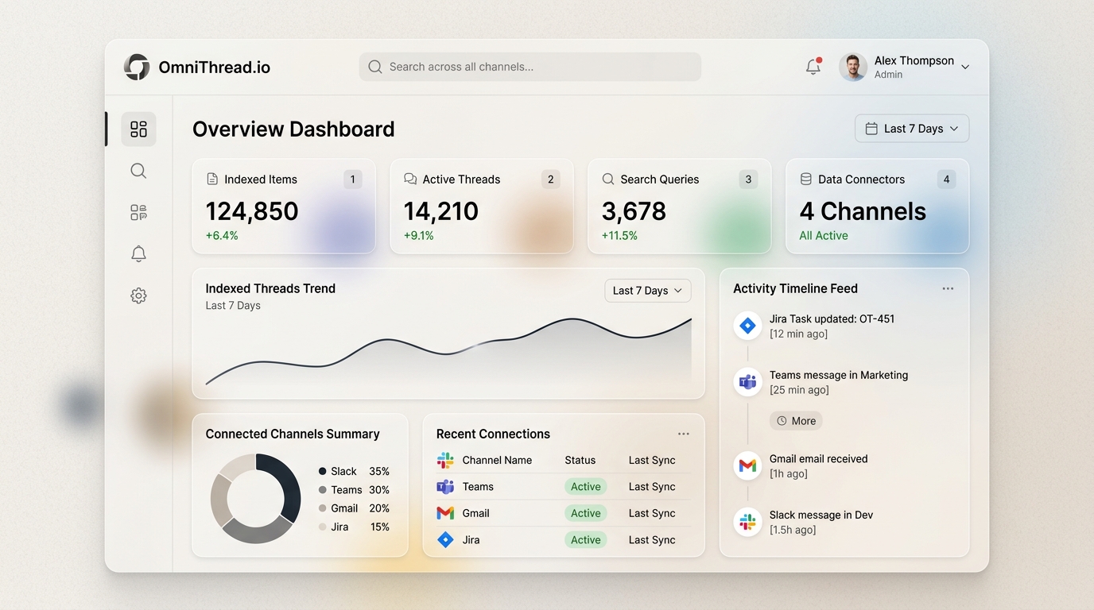Click the +9.1% change text
1094x610 pixels.
click(x=419, y=236)
